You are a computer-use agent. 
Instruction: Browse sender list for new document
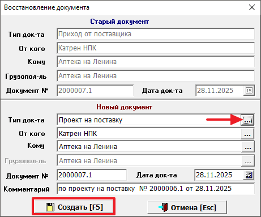(247, 134)
